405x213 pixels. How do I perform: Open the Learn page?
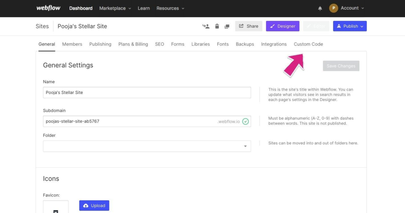click(144, 8)
